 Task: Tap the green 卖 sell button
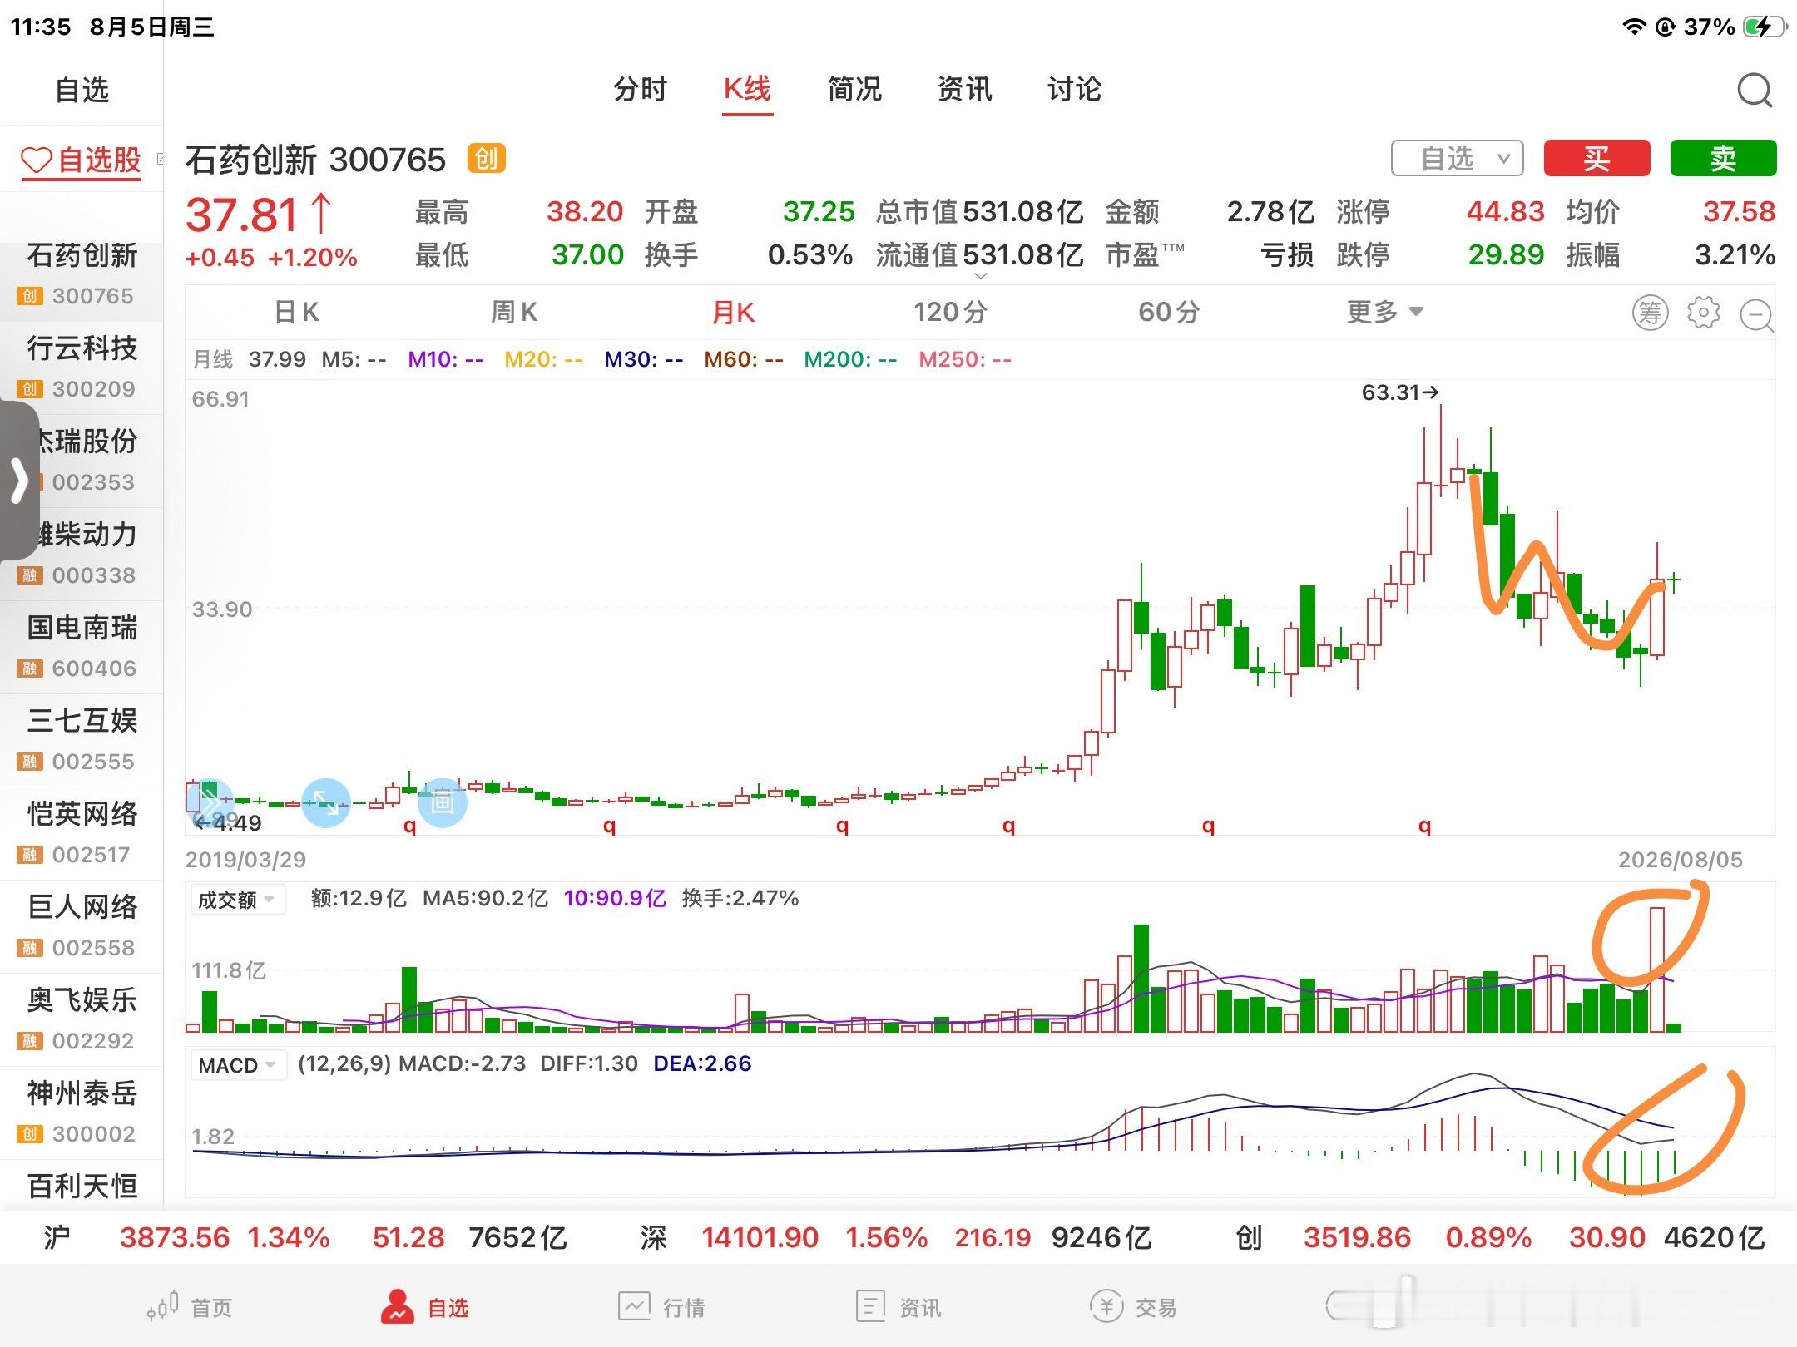pyautogui.click(x=1723, y=158)
